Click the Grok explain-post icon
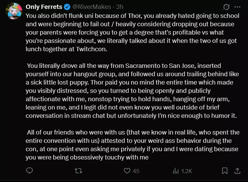Screen dimensions: 248x182 click(226, 7)
